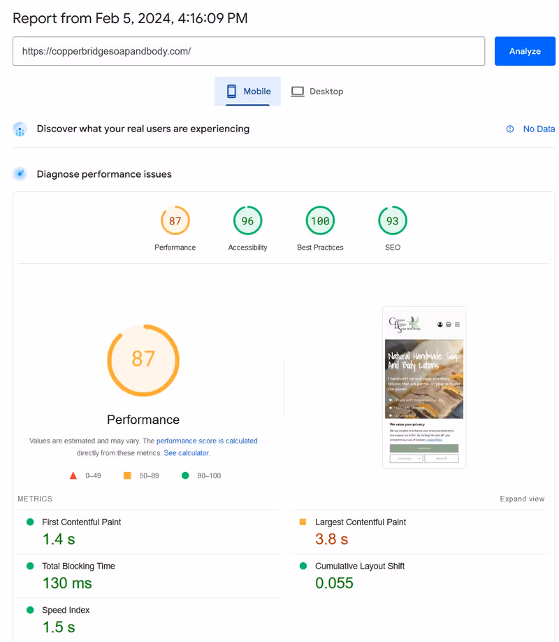Switch to the Mobile tab
This screenshot has width=559, height=642.
pos(247,92)
